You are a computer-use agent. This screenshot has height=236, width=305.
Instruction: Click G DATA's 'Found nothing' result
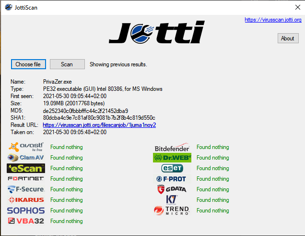tap(213, 189)
